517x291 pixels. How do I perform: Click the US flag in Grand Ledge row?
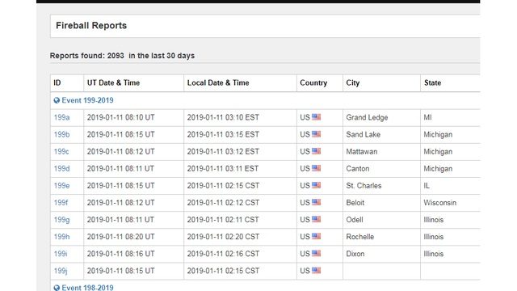[316, 117]
